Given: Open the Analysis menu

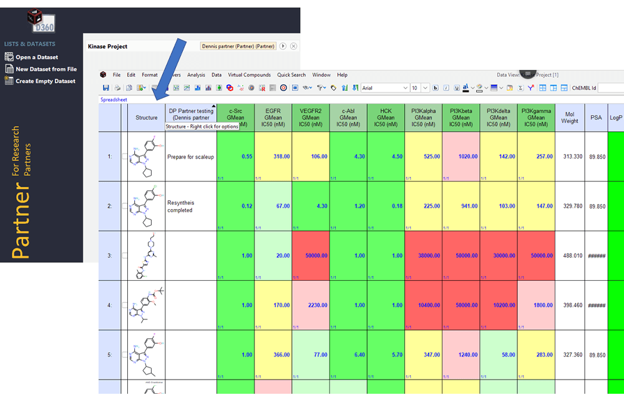Looking at the screenshot, I should (x=196, y=75).
